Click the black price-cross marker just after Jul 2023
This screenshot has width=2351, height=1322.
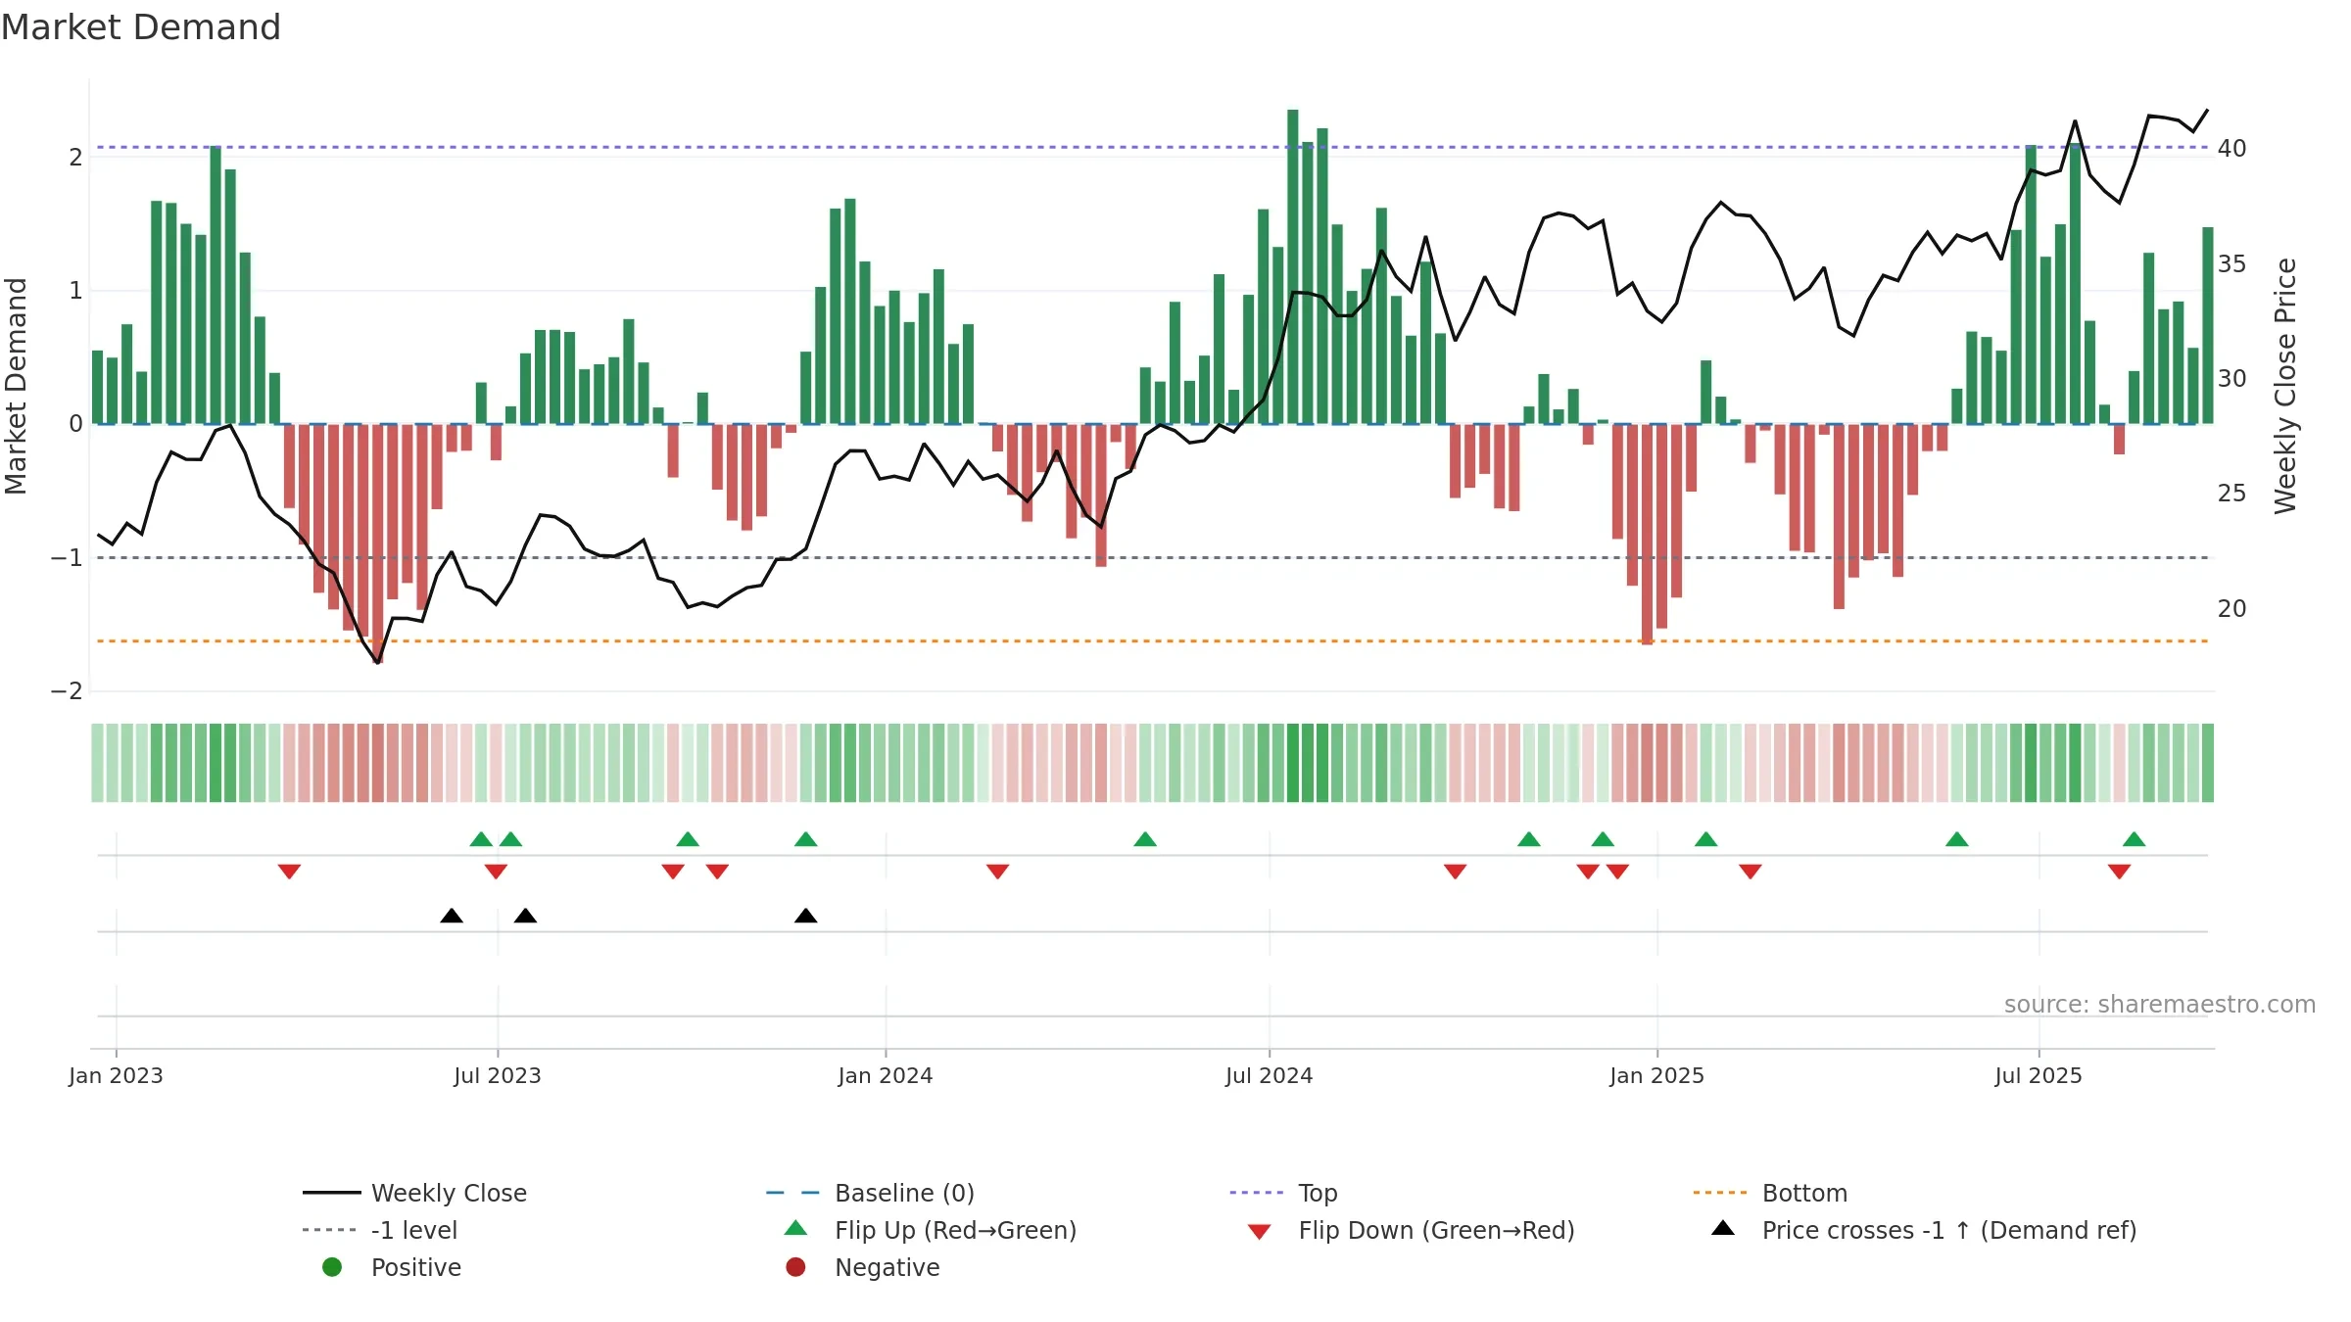pos(525,916)
